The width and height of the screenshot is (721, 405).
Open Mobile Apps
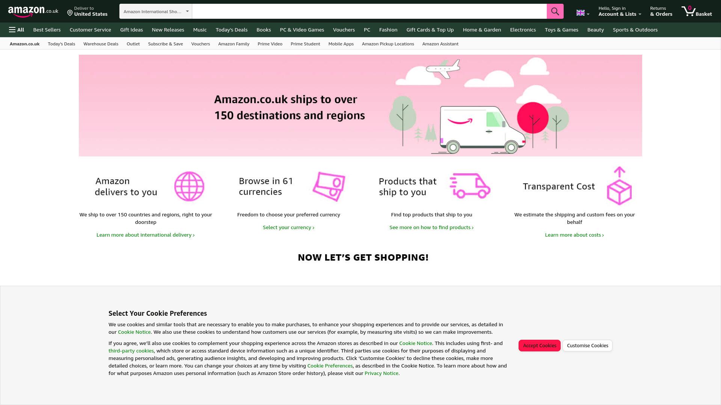(341, 44)
